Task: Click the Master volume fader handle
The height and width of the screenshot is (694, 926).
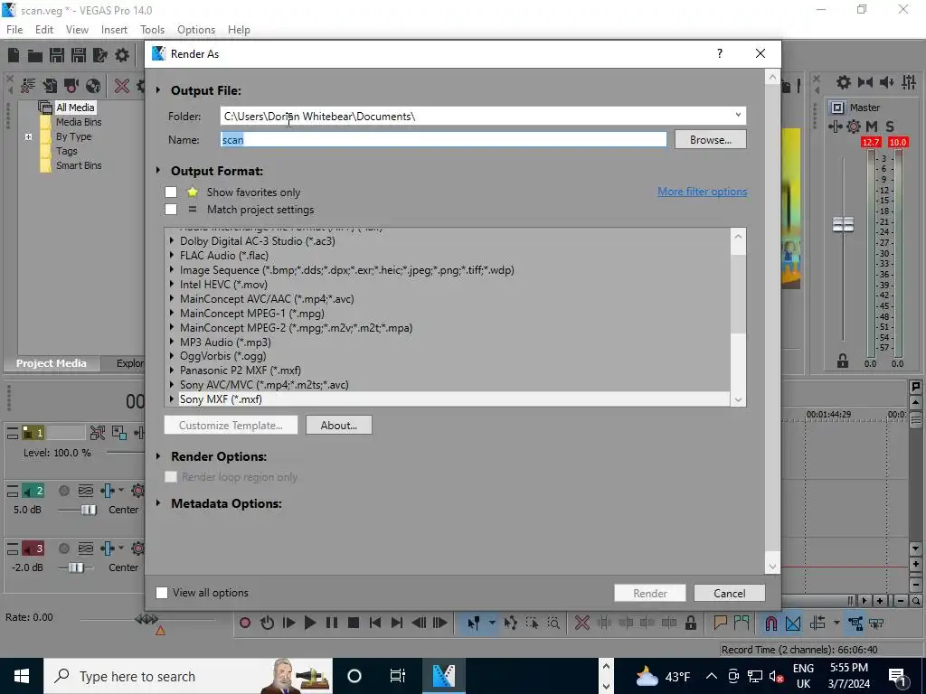Action: [x=843, y=224]
